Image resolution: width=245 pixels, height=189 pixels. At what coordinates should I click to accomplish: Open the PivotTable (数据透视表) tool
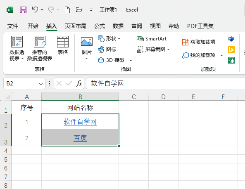(17, 48)
